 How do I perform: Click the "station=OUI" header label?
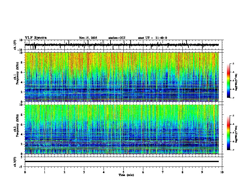click(x=117, y=38)
